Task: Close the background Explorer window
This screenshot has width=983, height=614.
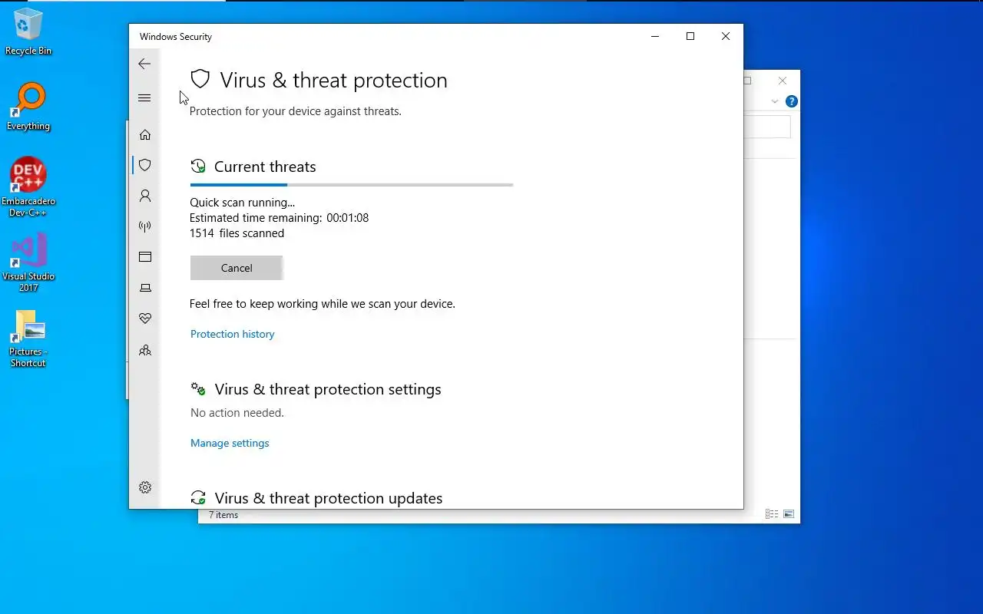Action: point(782,81)
